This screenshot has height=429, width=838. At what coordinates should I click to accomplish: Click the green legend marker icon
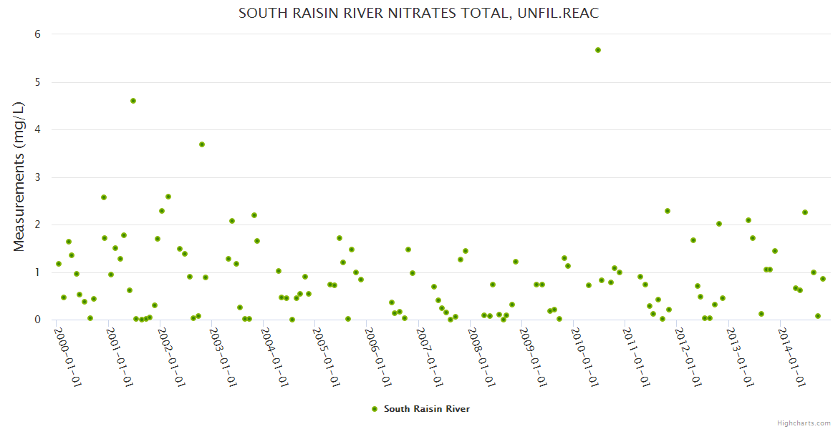(374, 409)
